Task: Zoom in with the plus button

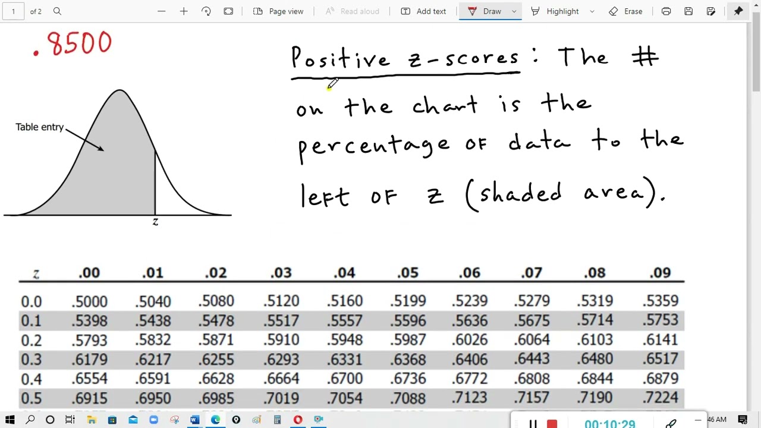Action: pyautogui.click(x=184, y=11)
